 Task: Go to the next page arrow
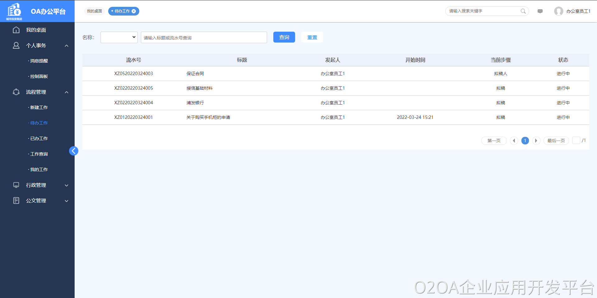(536, 141)
